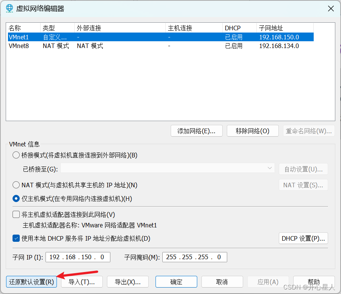Check 将主机虚拟适配器连接到此网络 checkbox
The image size is (341, 294).
point(16,215)
